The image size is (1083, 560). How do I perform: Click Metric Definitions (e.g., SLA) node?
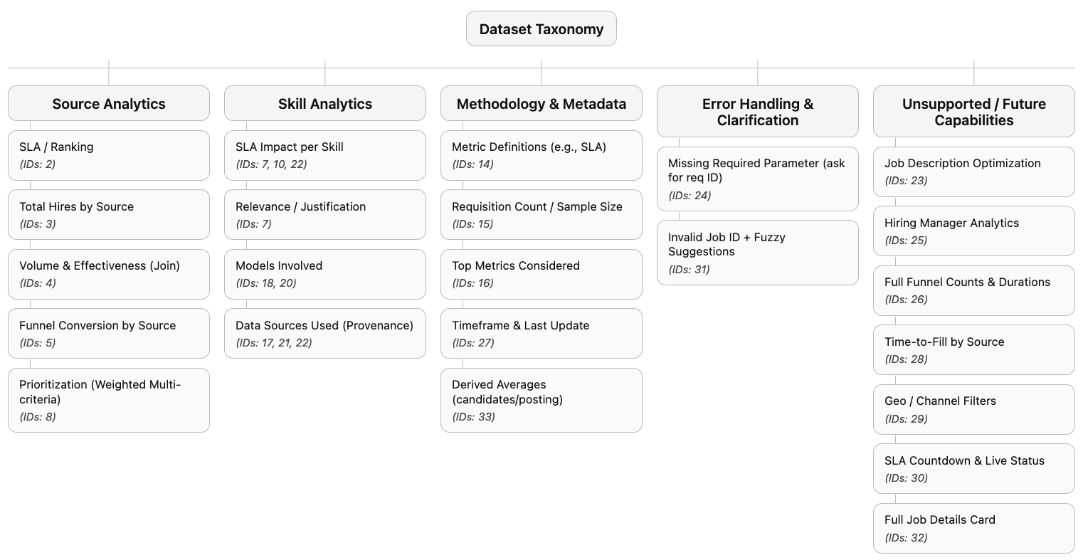[541, 155]
